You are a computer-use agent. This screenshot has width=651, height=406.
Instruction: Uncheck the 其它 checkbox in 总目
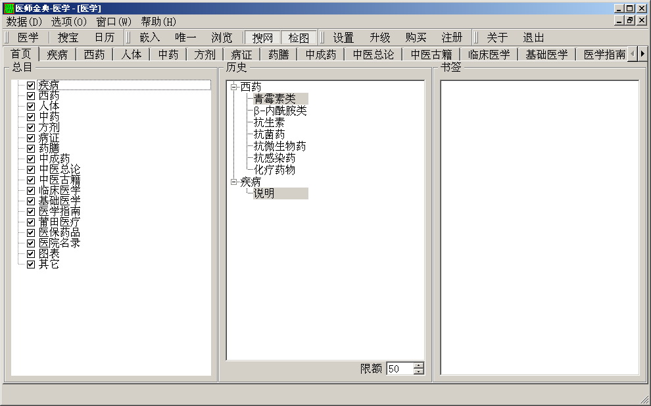31,265
